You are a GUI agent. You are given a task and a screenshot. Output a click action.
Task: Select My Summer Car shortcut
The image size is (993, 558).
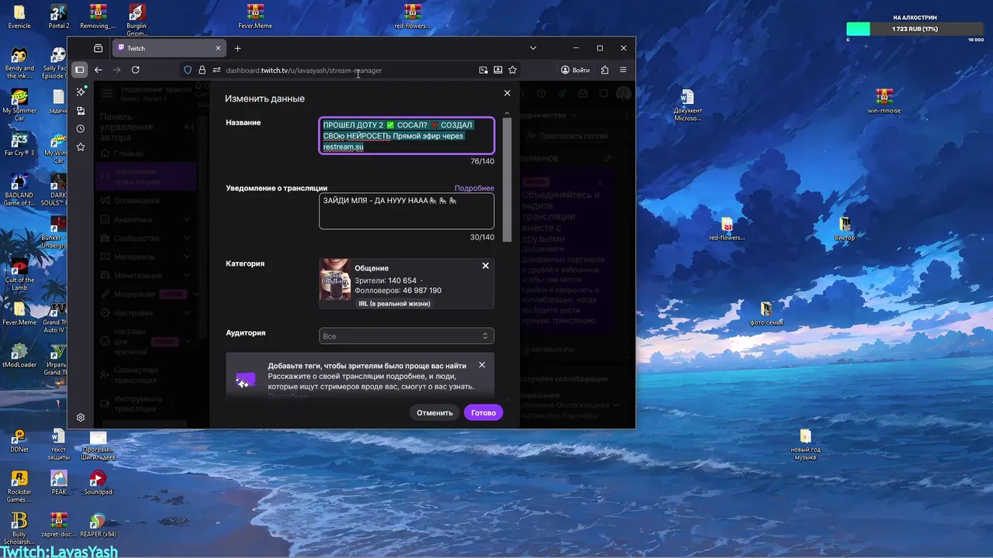click(x=19, y=105)
